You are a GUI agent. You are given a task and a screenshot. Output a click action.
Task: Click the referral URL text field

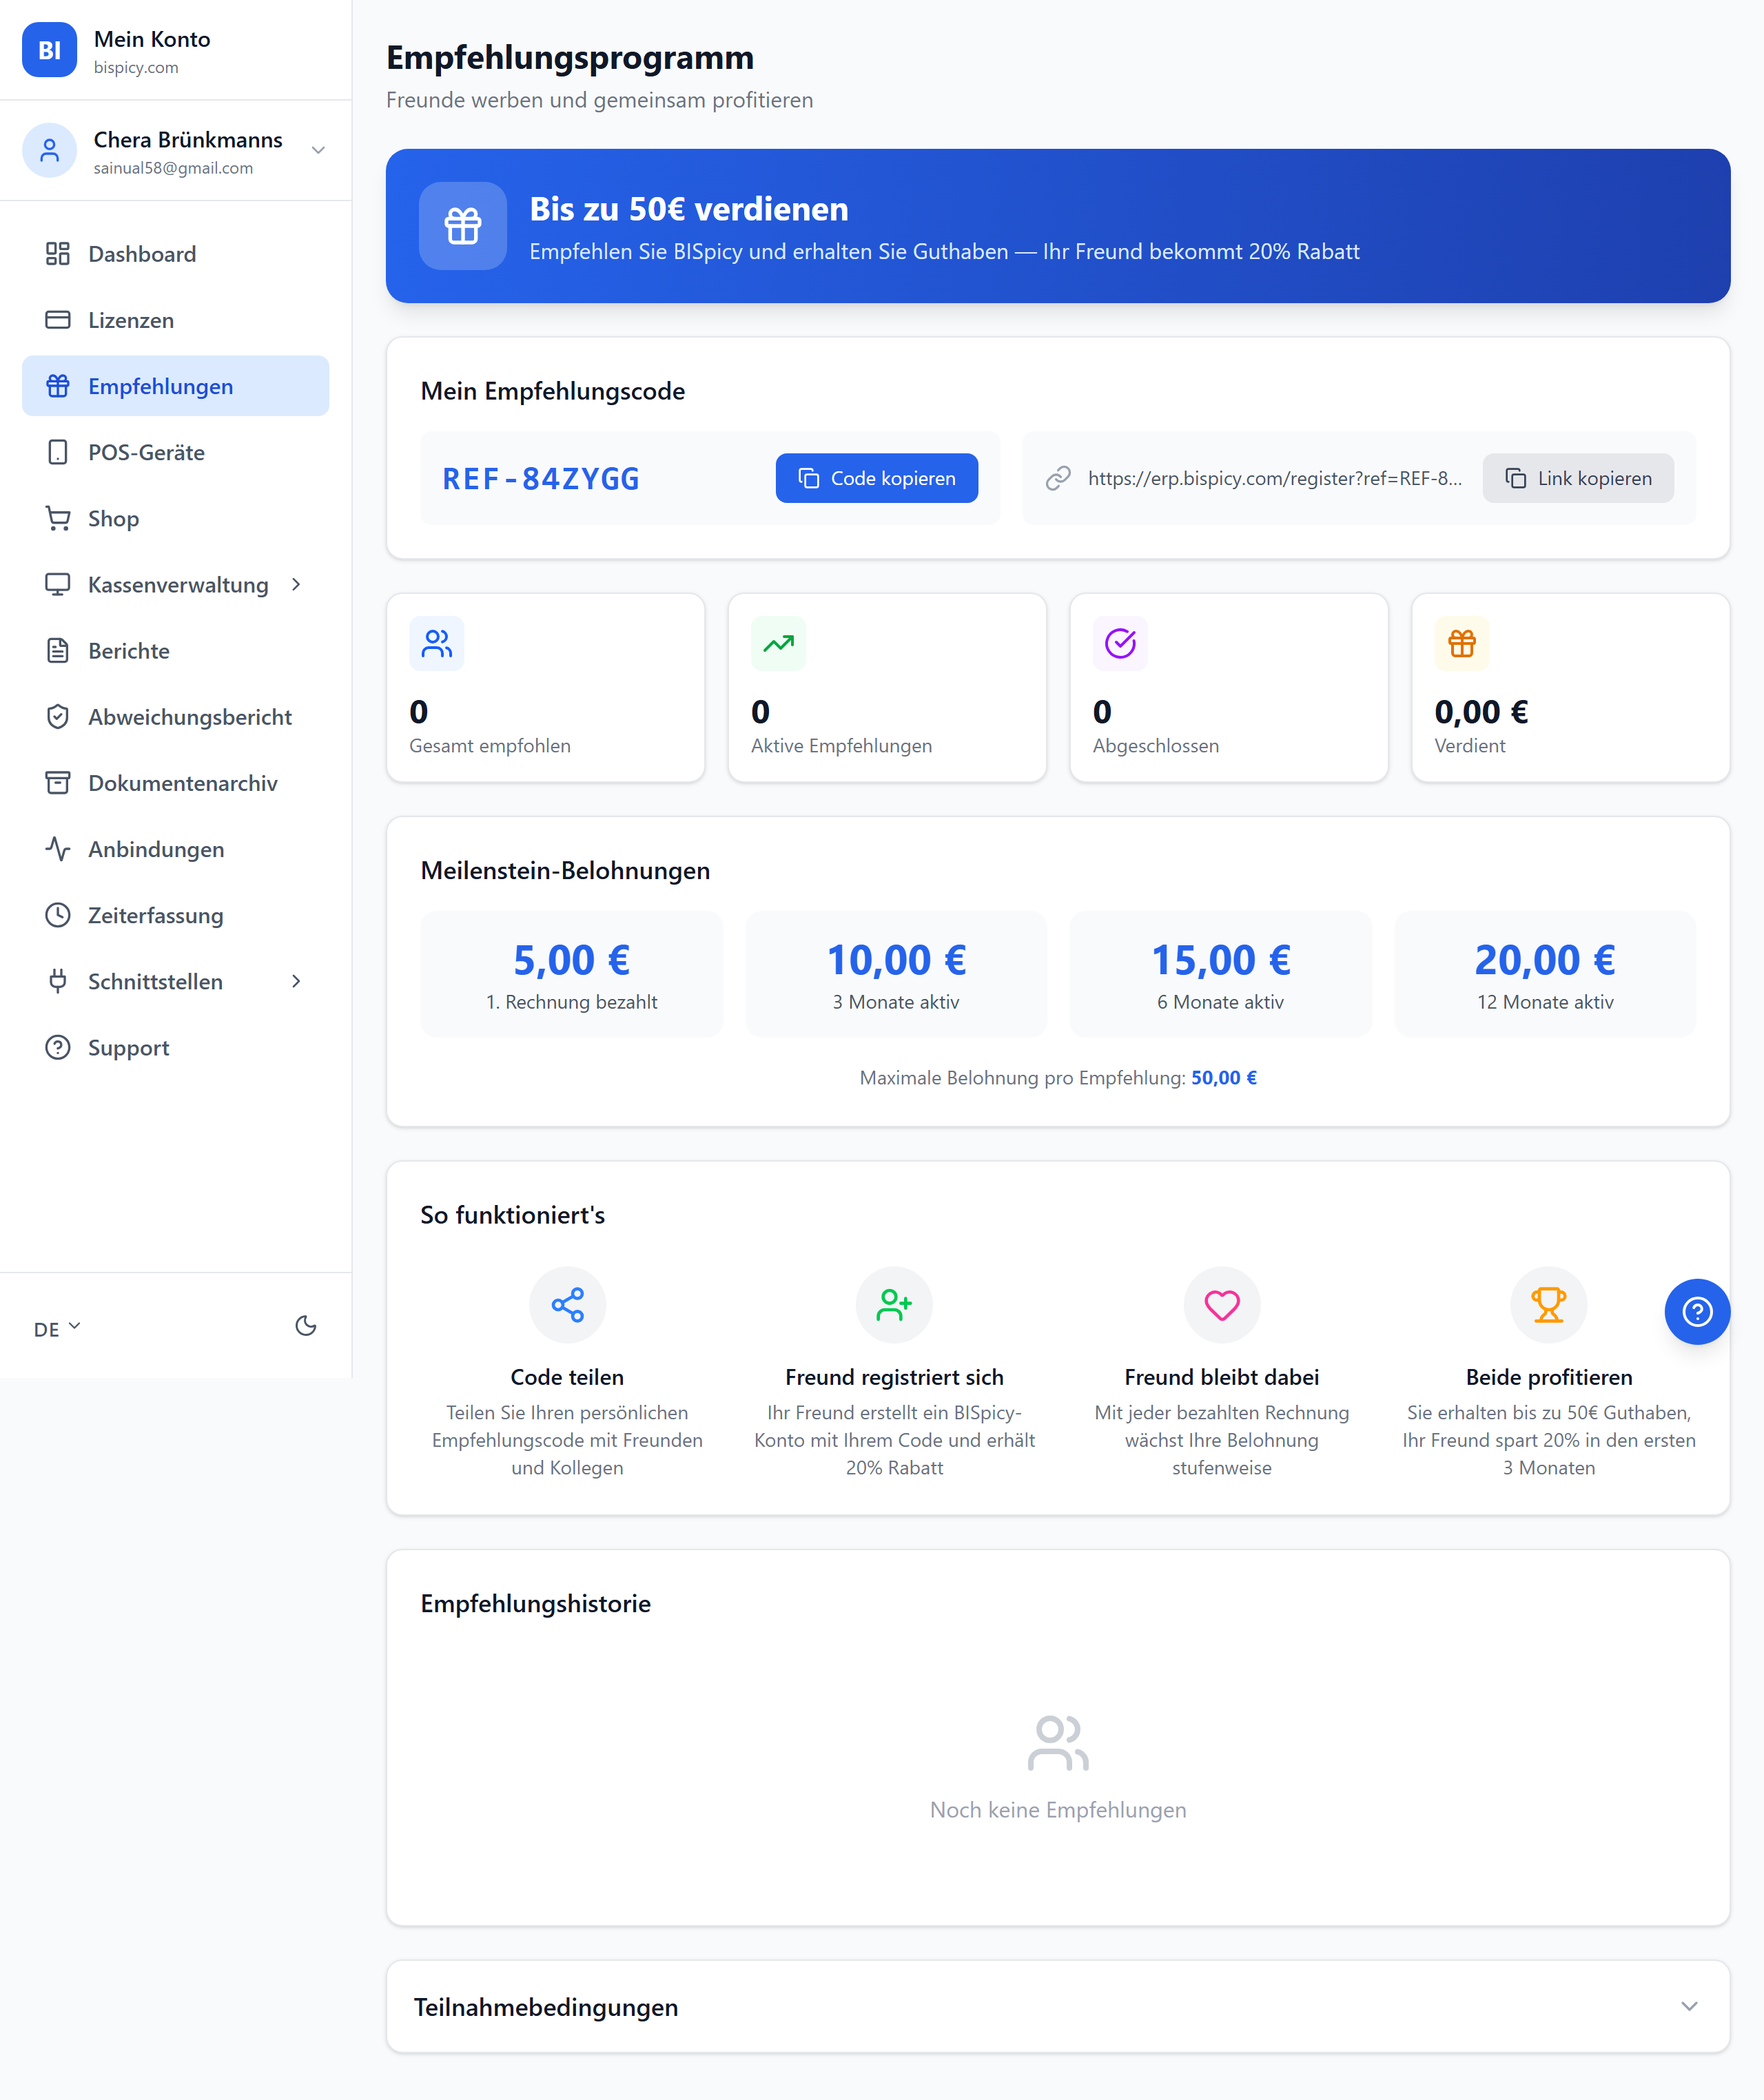click(x=1274, y=478)
